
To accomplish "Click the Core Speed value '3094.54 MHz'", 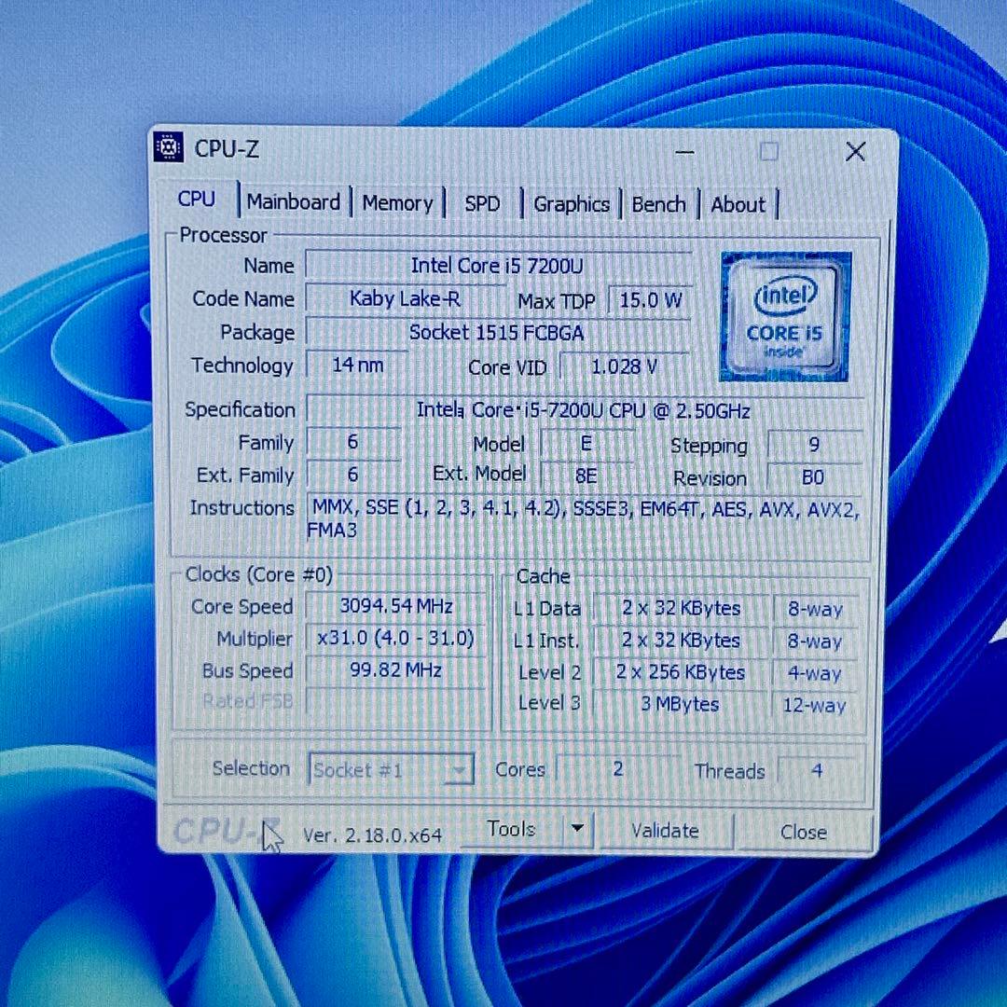I will (395, 606).
